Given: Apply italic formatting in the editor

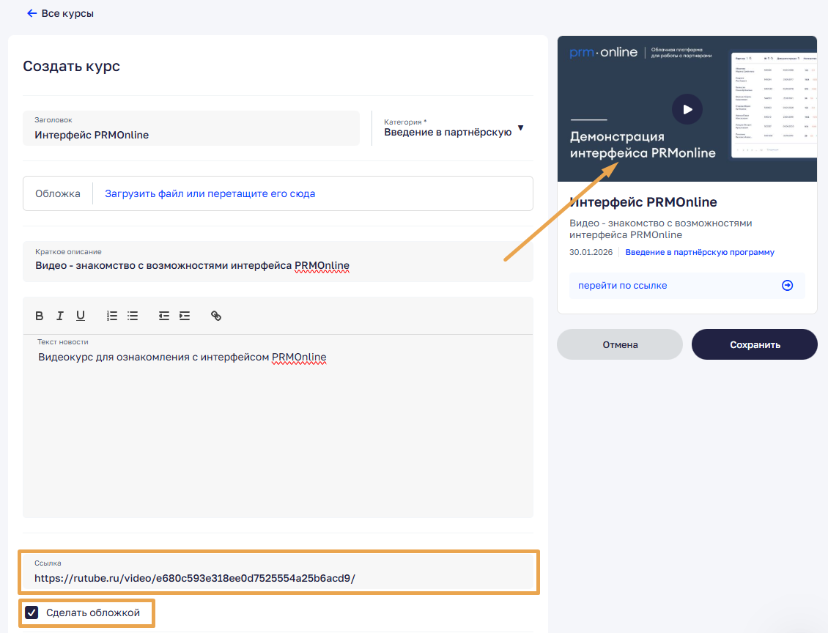Looking at the screenshot, I should 60,316.
